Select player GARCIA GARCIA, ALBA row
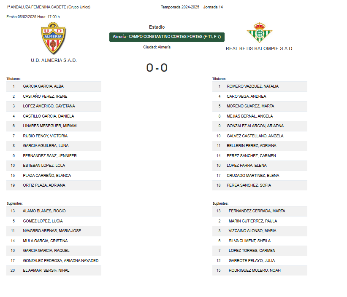Screen dimensions: 347x297 [54, 86]
